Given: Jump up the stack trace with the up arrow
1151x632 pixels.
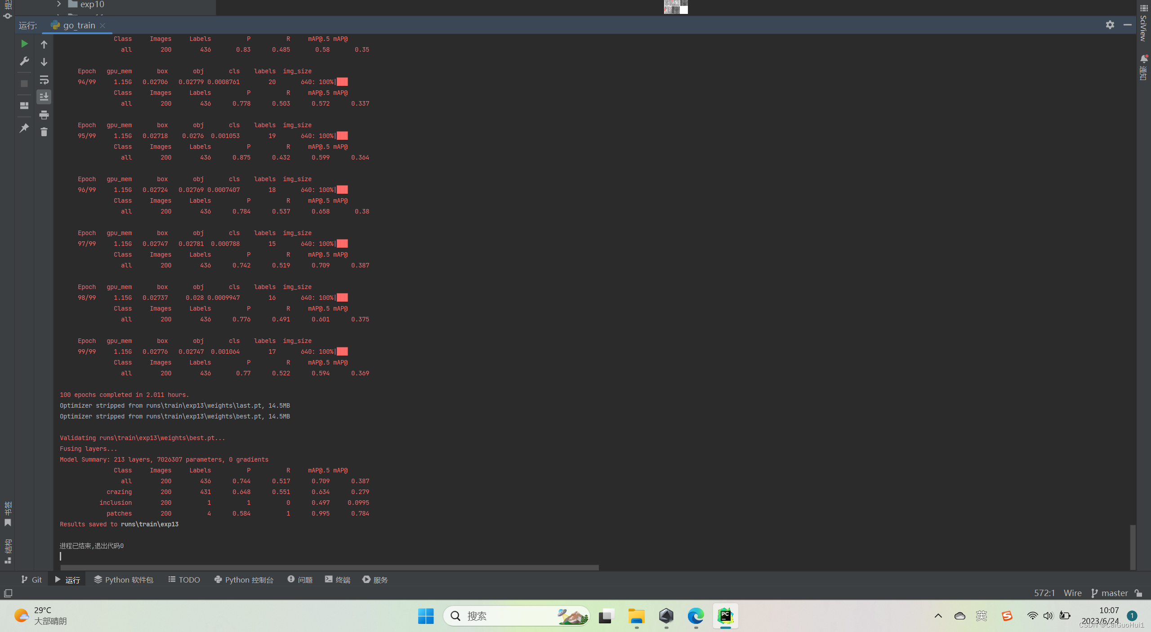Looking at the screenshot, I should click(x=44, y=44).
